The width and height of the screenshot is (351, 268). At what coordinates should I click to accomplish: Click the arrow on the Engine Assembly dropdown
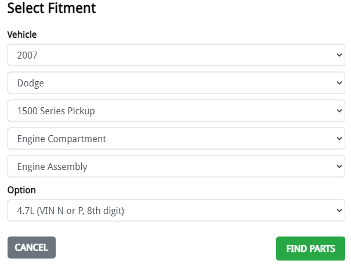pyautogui.click(x=339, y=166)
